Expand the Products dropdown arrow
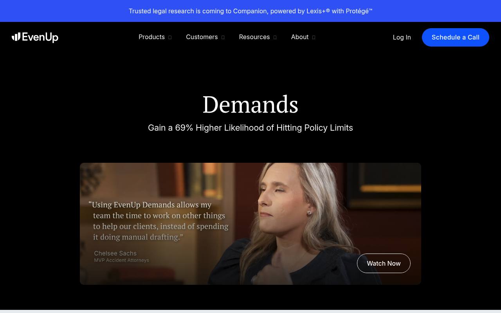 [x=170, y=38]
